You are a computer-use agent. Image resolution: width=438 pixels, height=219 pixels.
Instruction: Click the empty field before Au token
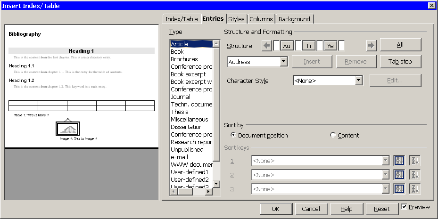pyautogui.click(x=276, y=46)
